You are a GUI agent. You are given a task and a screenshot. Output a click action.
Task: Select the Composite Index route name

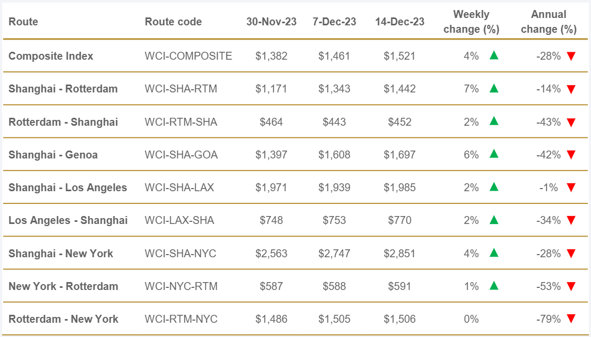pos(51,56)
